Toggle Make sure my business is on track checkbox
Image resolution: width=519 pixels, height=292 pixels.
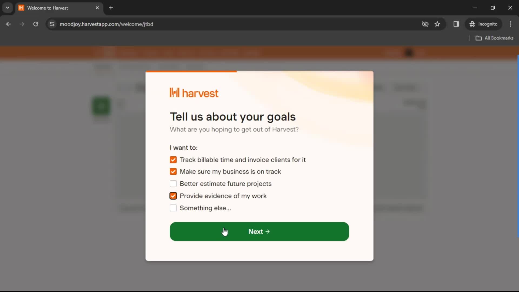(x=173, y=171)
